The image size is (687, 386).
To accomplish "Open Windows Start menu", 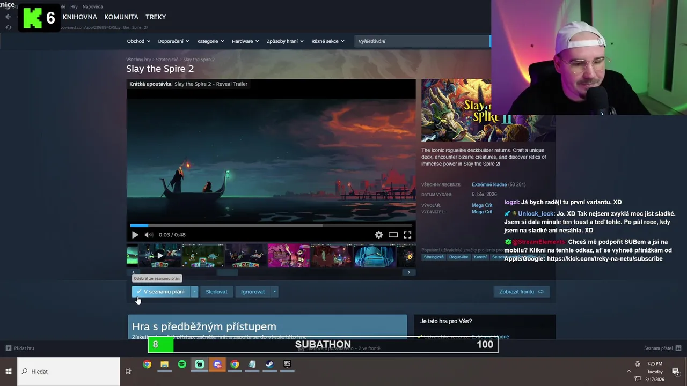I will pyautogui.click(x=9, y=372).
